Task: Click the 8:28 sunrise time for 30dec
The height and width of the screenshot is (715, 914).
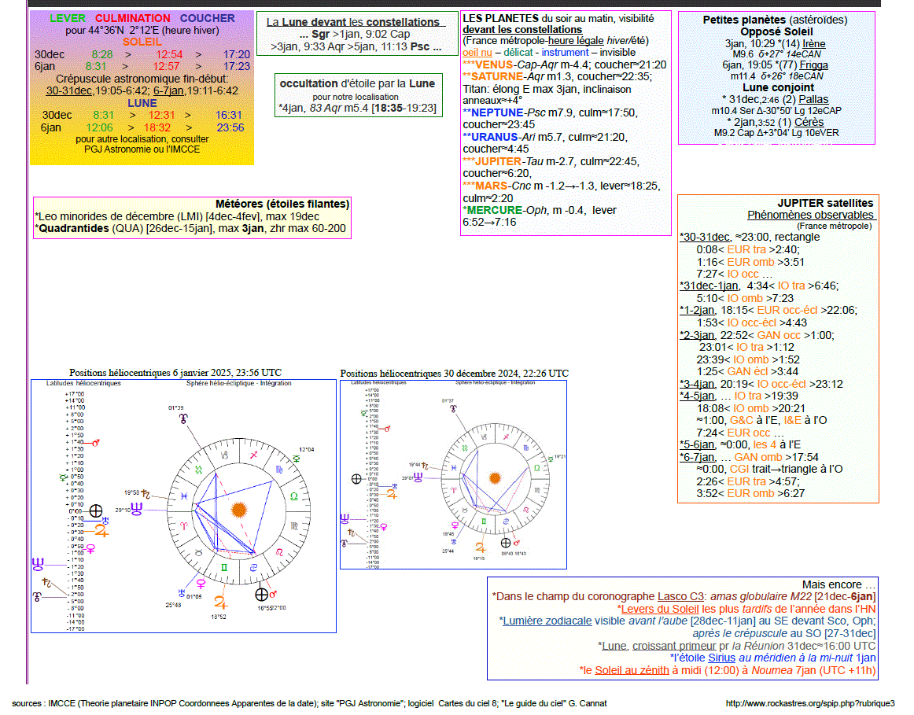Action: point(102,54)
